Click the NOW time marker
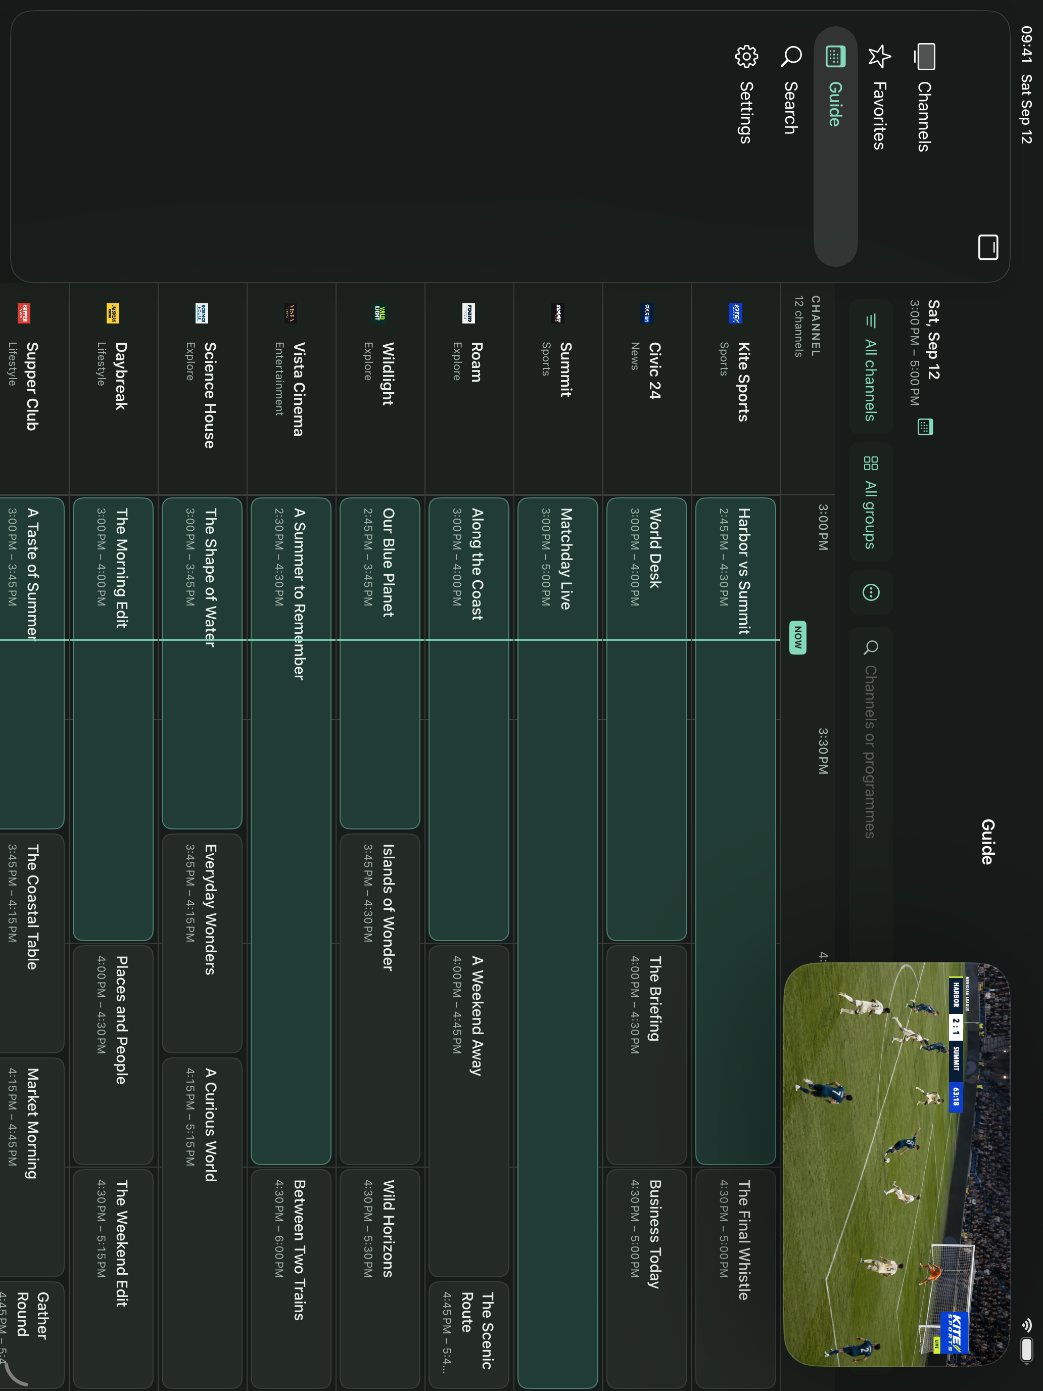Viewport: 1043px width, 1391px height. point(798,638)
